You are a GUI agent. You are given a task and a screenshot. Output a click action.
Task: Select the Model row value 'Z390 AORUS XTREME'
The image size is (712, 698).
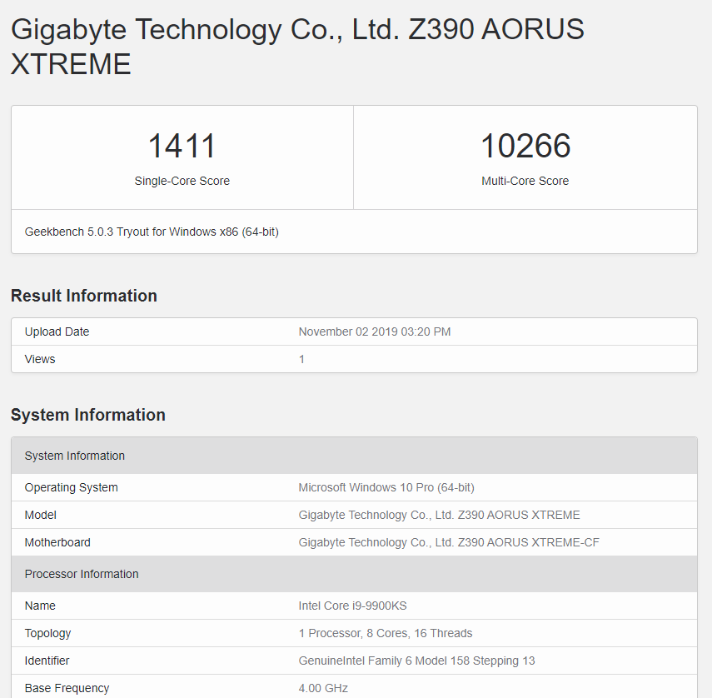point(439,515)
